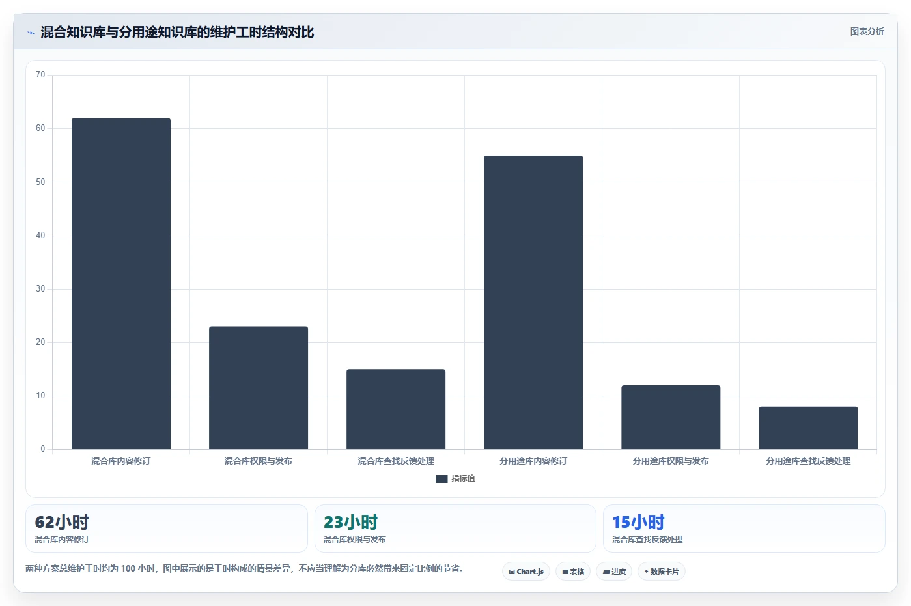
Task: Select the 数据卡片 chip
Action: (x=662, y=572)
